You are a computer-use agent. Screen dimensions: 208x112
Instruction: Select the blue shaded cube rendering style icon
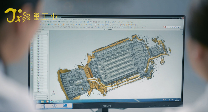[x=88, y=22]
